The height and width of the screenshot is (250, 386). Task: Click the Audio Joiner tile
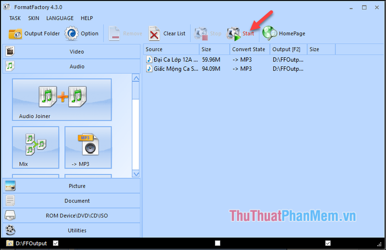(62, 100)
